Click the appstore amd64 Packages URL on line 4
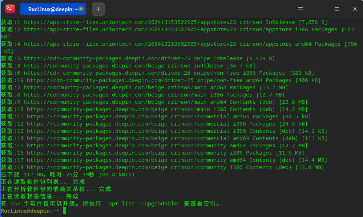Screen dimensions: 363x217 tap(130, 44)
